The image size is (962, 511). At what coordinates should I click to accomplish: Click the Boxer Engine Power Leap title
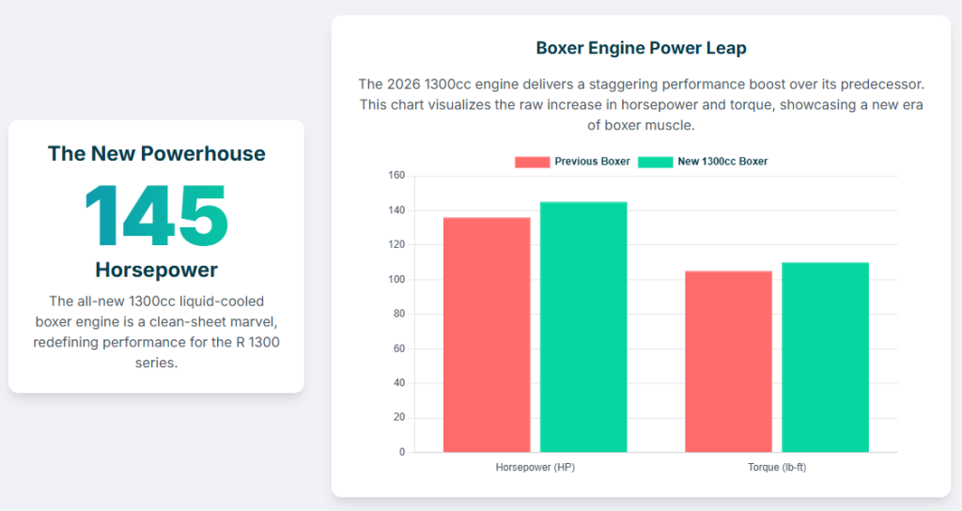pos(641,48)
